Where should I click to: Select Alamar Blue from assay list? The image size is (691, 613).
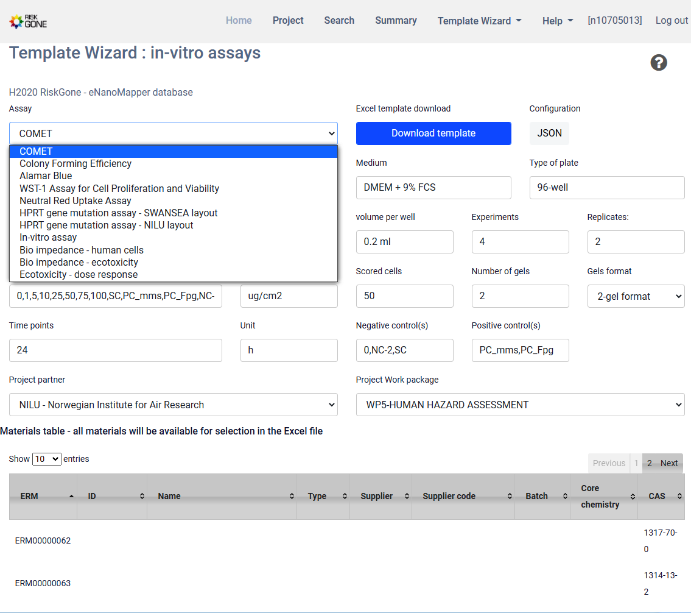[46, 176]
